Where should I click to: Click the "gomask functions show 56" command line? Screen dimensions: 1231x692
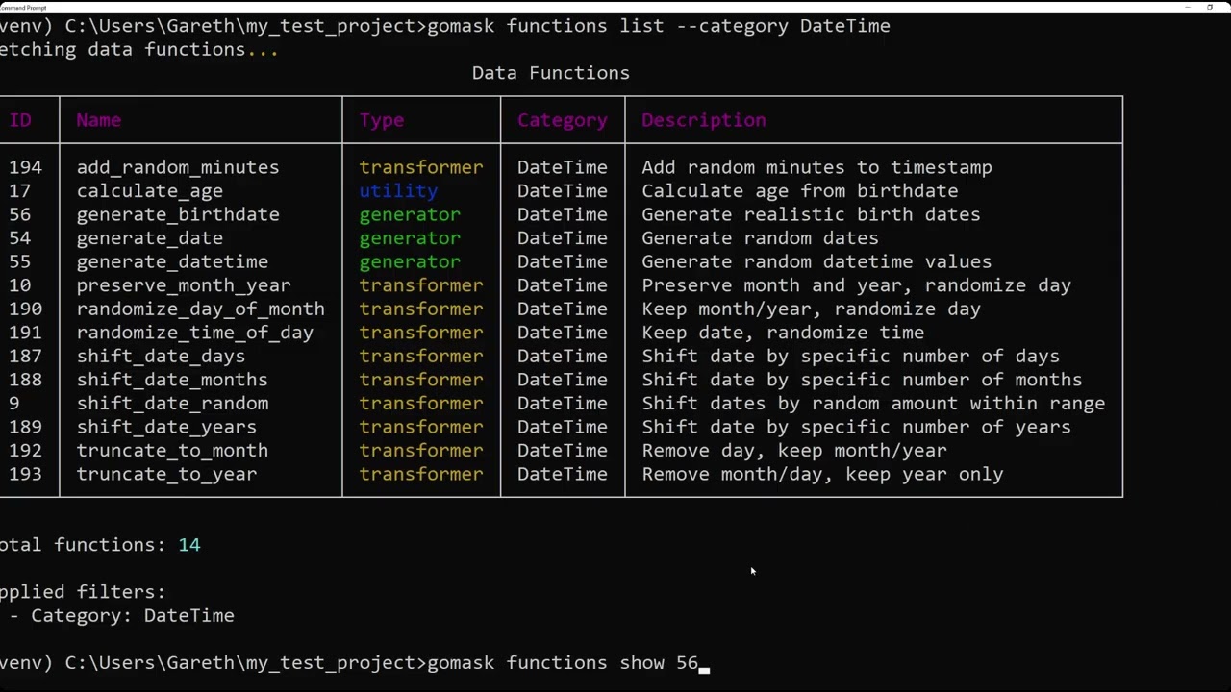pyautogui.click(x=562, y=663)
